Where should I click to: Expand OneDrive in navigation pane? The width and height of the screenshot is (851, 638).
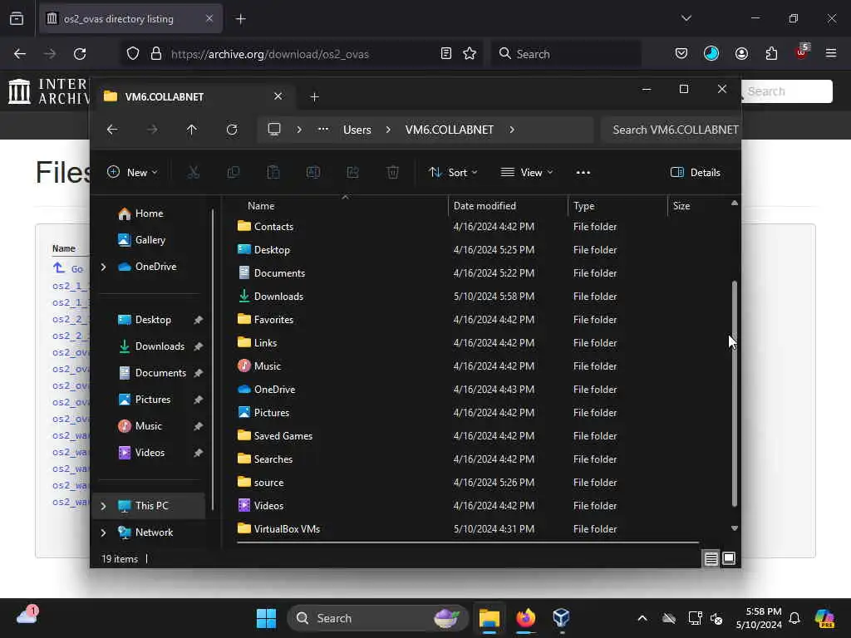tap(103, 267)
